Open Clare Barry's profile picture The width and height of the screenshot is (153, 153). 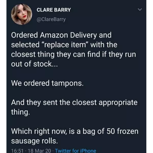coord(22,15)
